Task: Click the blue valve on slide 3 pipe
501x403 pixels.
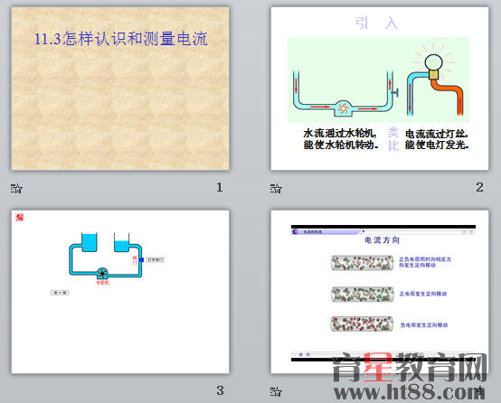Action: tap(141, 260)
